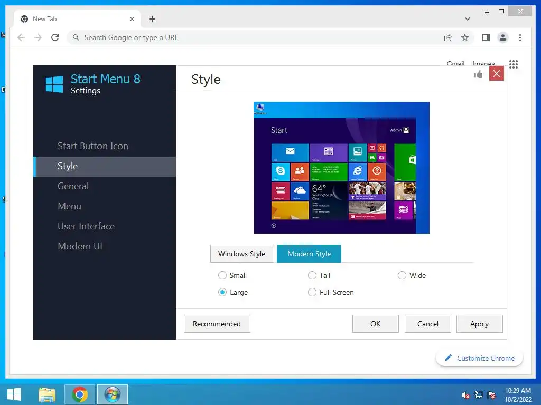
Task: Open Chrome's three-dot menu
Action: coord(520,37)
